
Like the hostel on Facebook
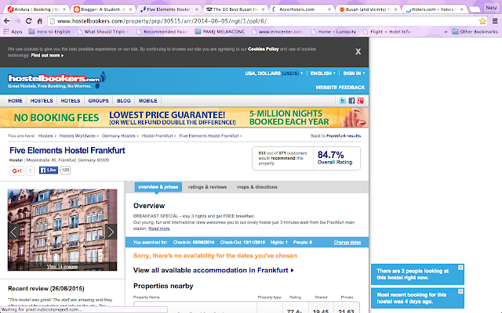coord(49,171)
